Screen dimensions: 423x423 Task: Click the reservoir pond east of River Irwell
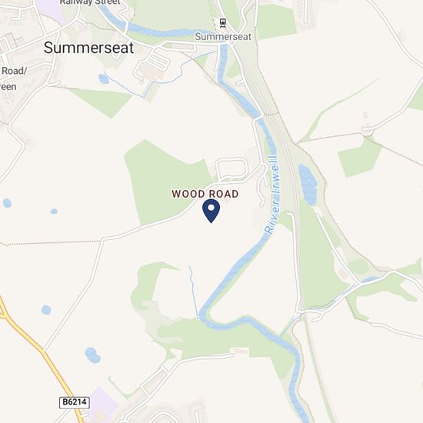308,185
